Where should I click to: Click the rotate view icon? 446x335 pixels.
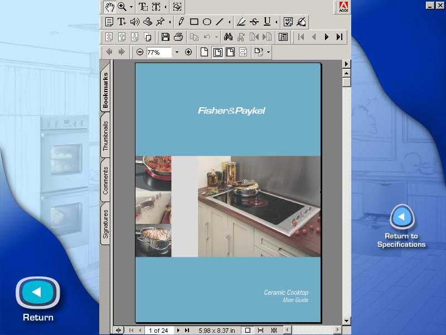point(259,52)
